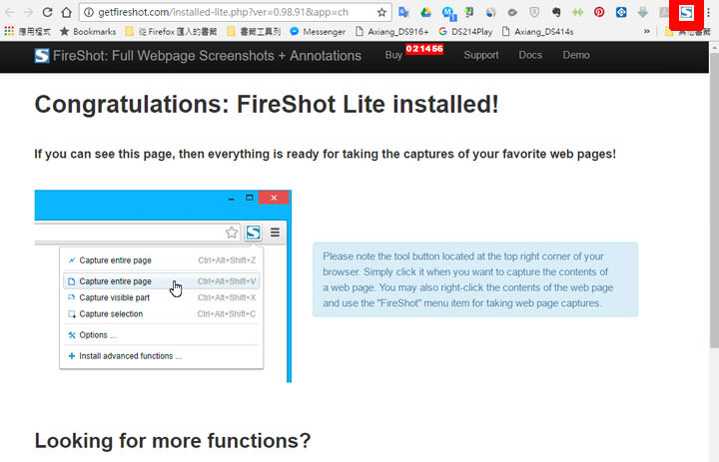Click Capture visible part in the demo image

click(x=162, y=297)
